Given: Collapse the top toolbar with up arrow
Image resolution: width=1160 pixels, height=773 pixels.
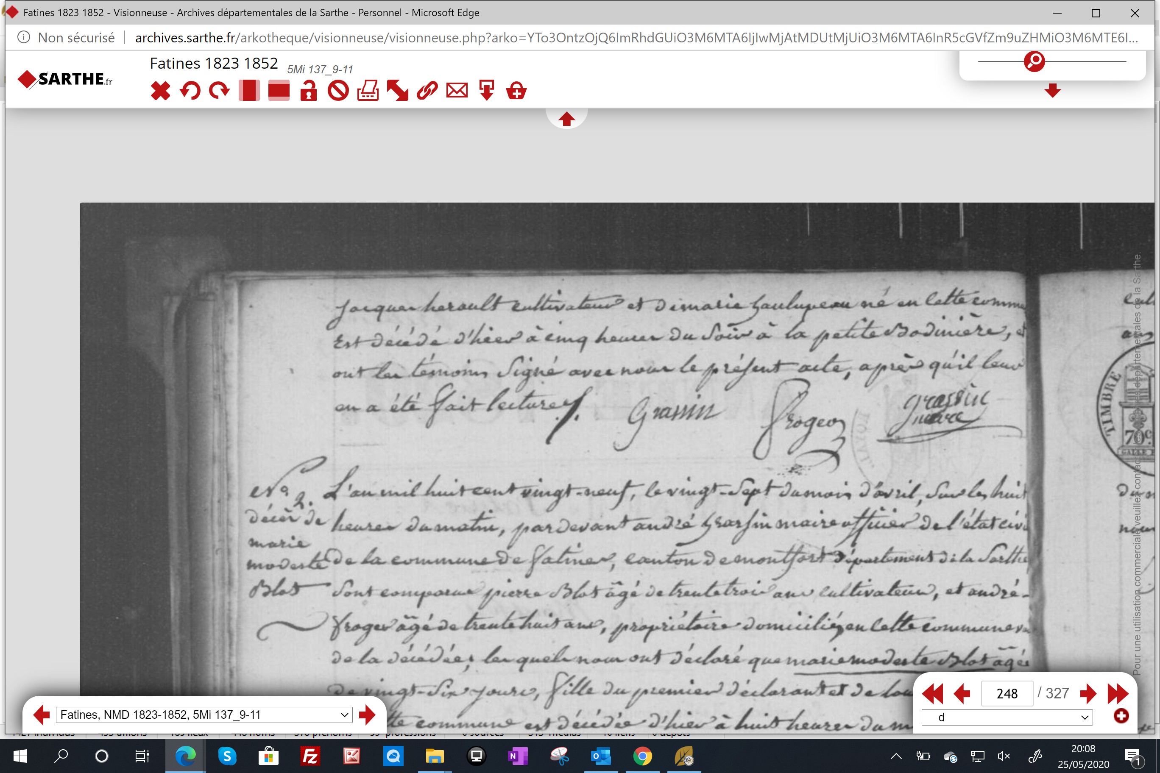Looking at the screenshot, I should coord(567,119).
